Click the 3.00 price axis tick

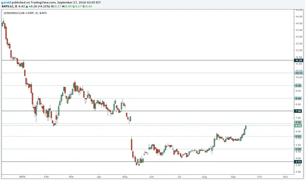coord(299,172)
